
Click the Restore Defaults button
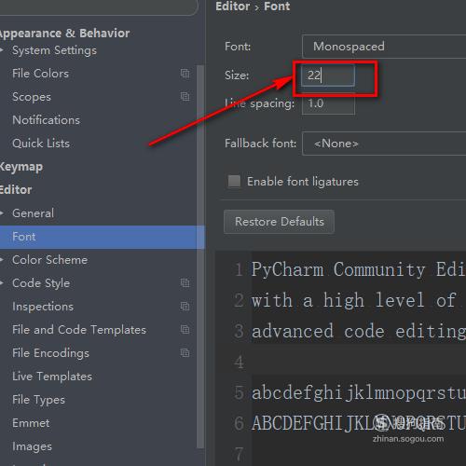[279, 222]
